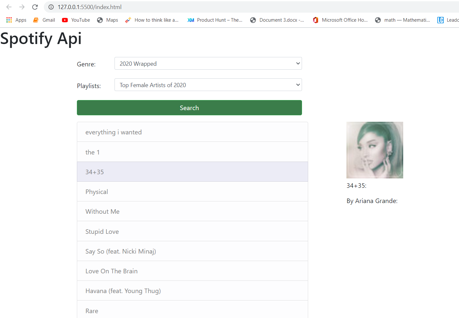Select track 'Say So (feat. Nicki Minaj)'
The width and height of the screenshot is (459, 318).
pos(192,251)
